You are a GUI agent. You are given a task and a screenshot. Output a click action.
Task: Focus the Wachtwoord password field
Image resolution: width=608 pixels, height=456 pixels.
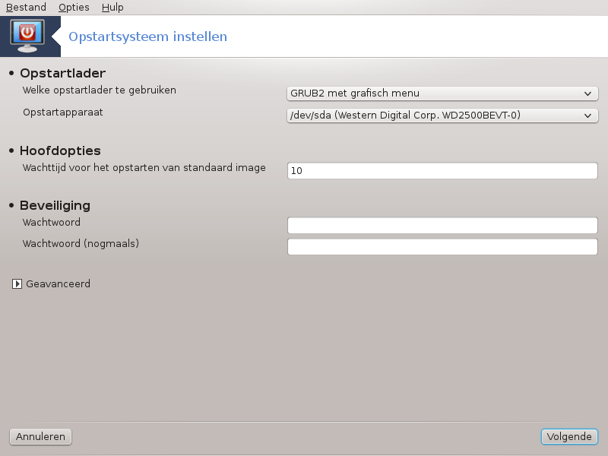pos(442,225)
